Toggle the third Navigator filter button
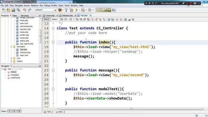Image resolution: width=208 pixels, height=117 pixels. (x=19, y=111)
